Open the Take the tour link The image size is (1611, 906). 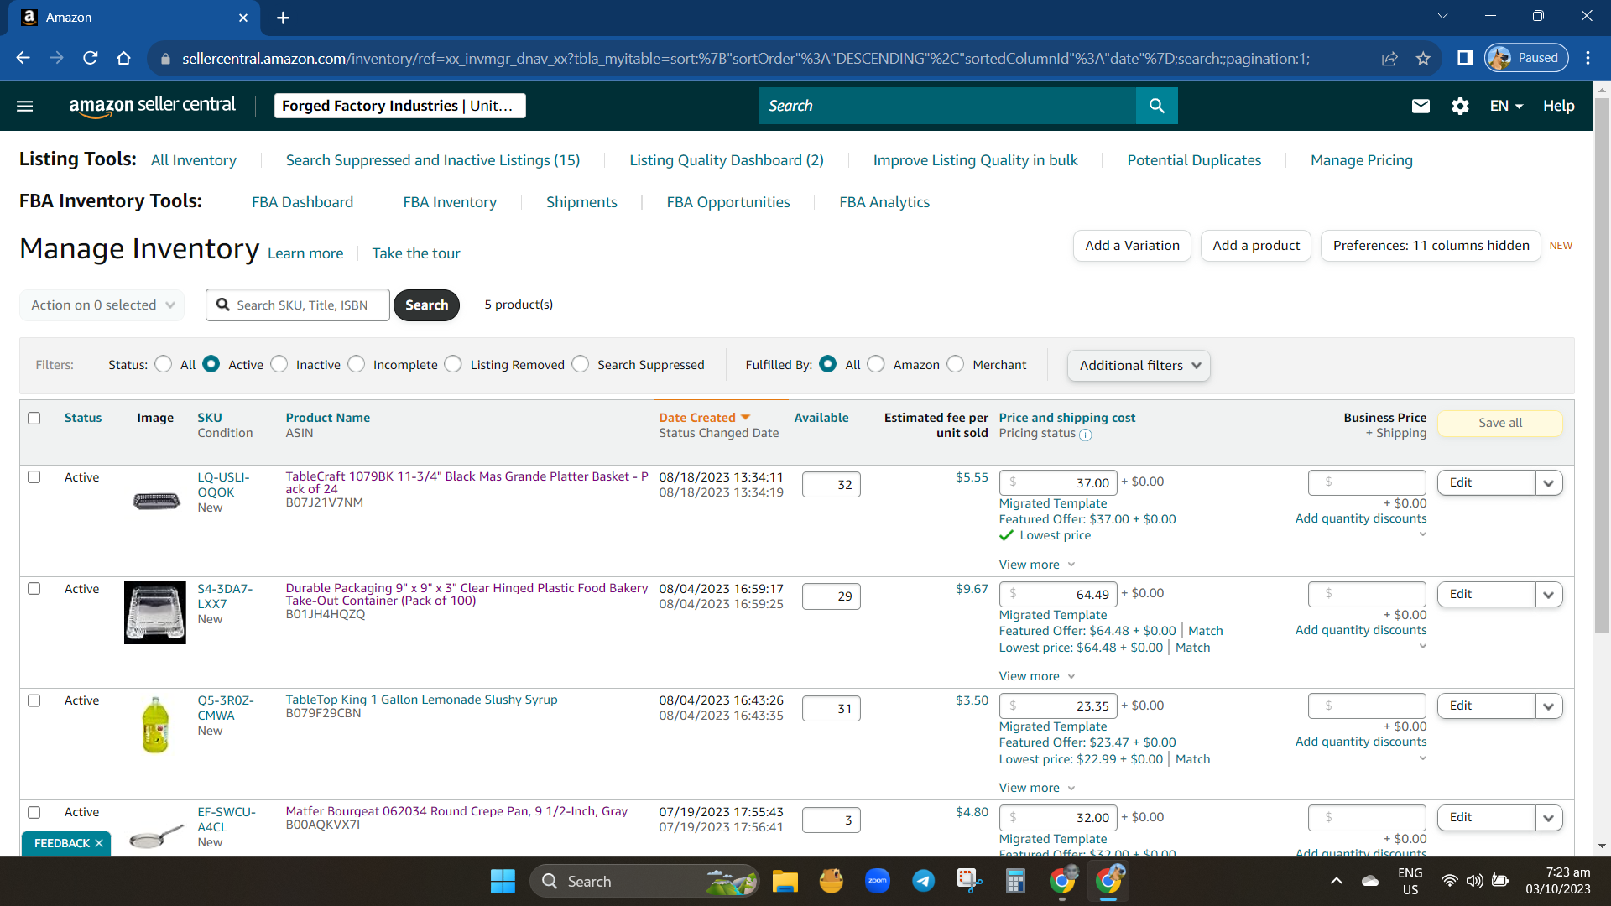coord(416,253)
